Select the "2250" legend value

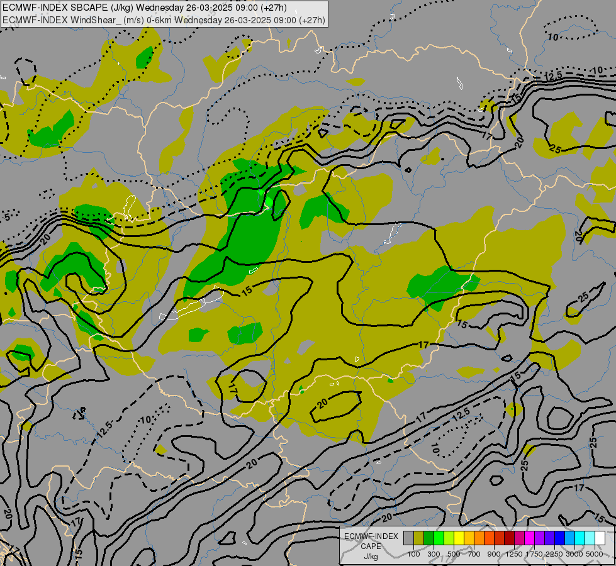[x=554, y=554]
